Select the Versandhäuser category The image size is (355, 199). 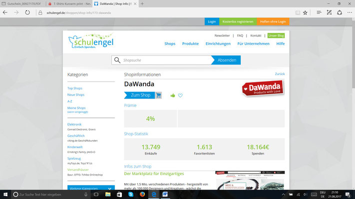(x=78, y=170)
